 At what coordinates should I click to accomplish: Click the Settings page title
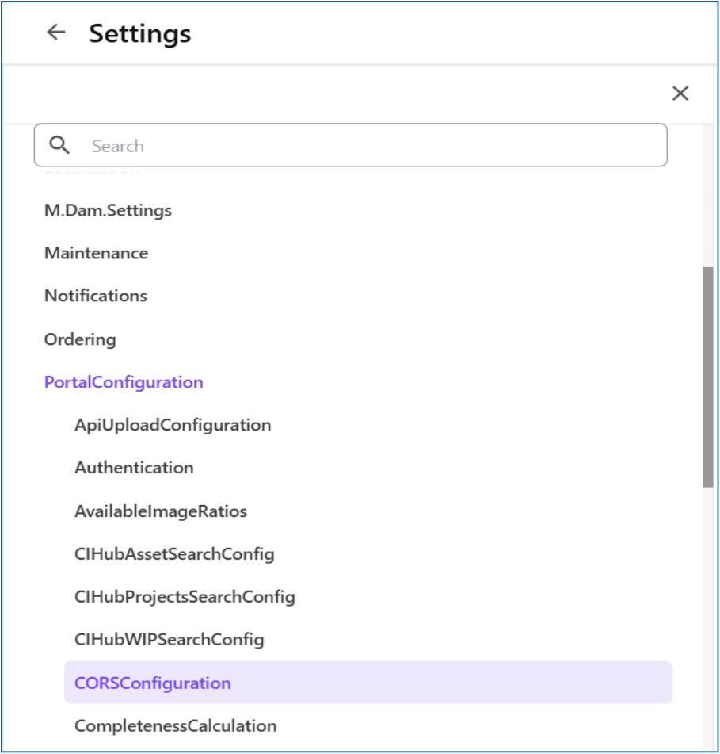pyautogui.click(x=139, y=33)
